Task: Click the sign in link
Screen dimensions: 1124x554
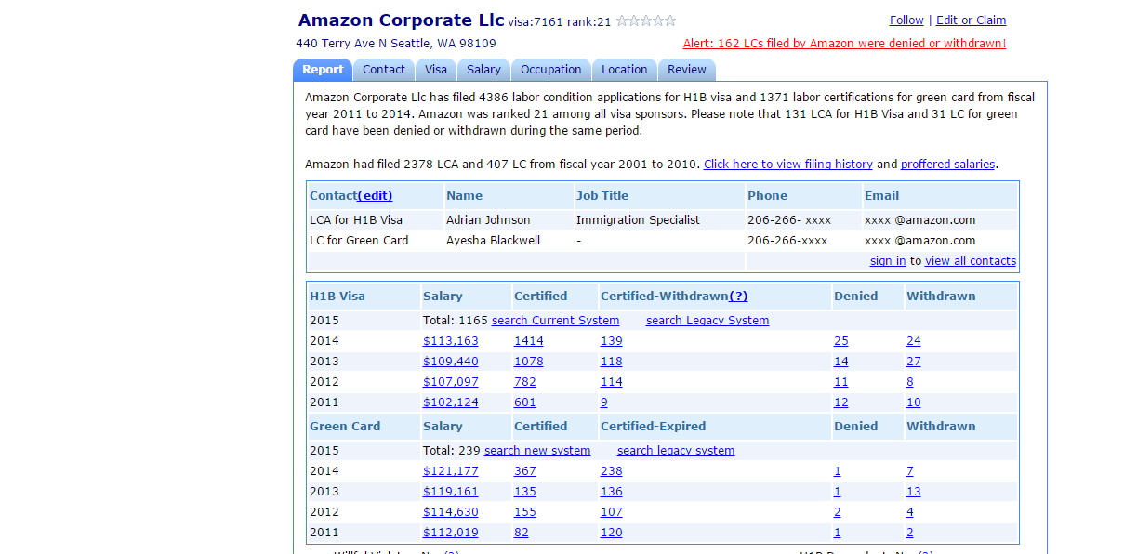Action: point(888,261)
